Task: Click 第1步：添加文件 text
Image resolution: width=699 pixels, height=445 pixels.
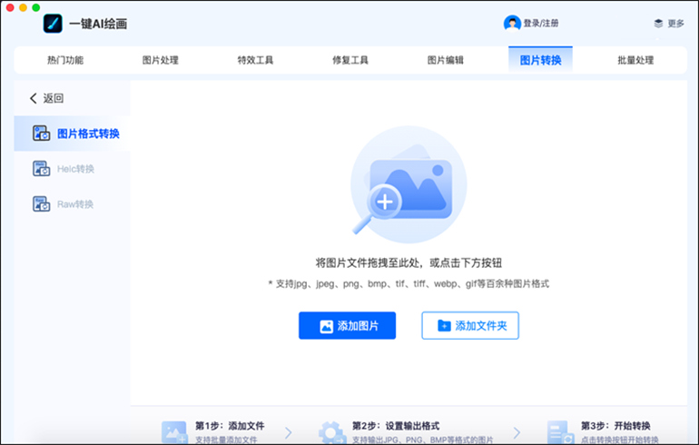Action: [230, 426]
